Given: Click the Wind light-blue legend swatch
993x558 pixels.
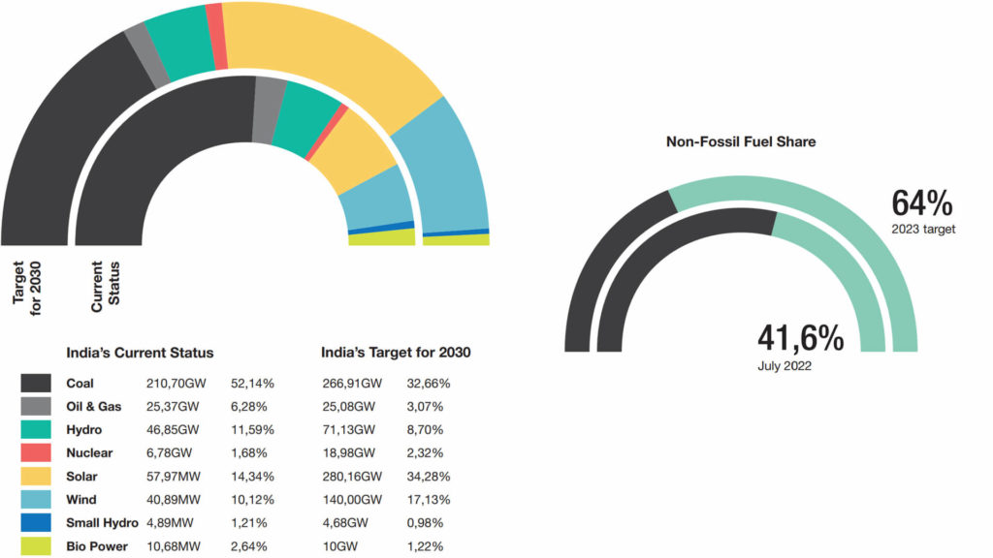Looking at the screenshot, I should click(x=36, y=499).
